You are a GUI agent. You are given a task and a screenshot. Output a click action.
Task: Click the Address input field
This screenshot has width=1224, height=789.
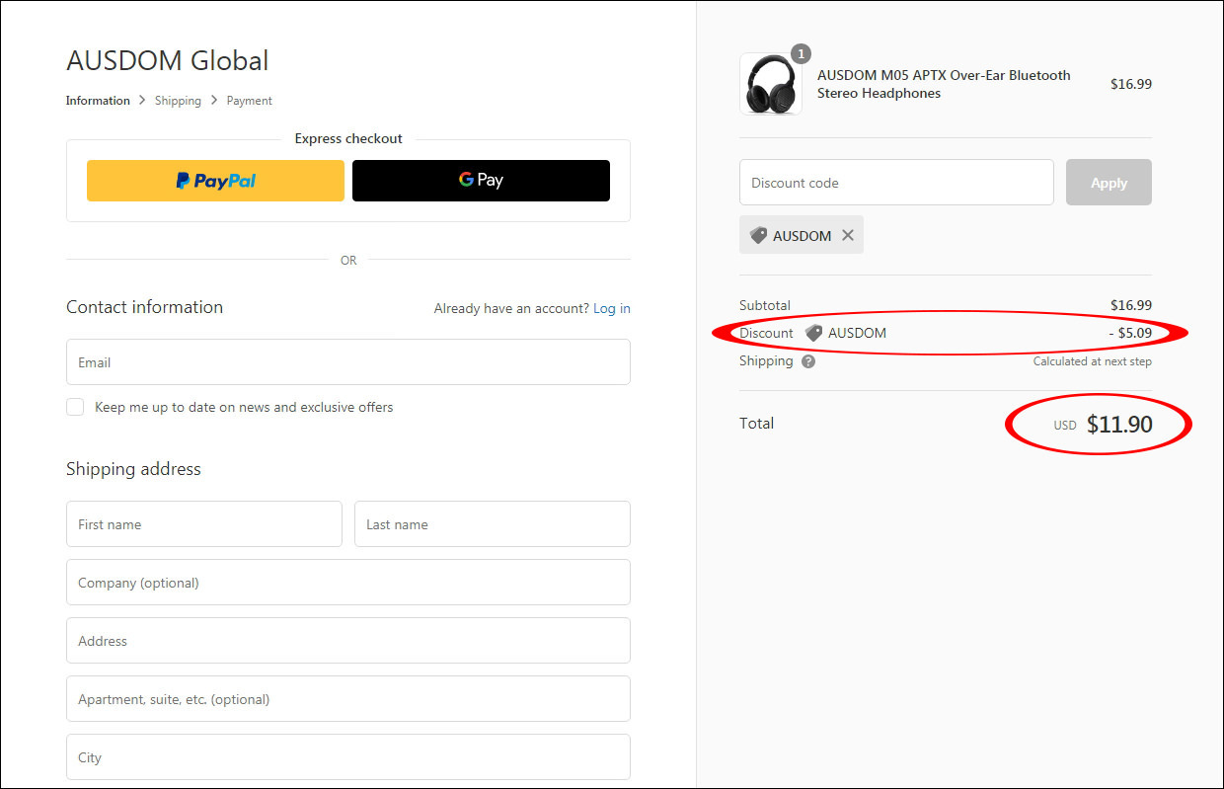tap(348, 641)
